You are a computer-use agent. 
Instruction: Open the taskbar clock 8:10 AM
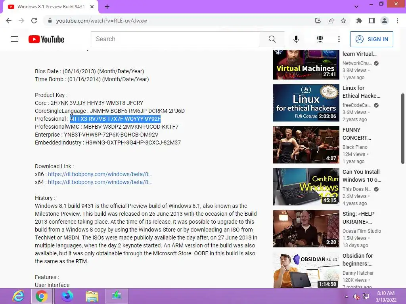(386, 296)
